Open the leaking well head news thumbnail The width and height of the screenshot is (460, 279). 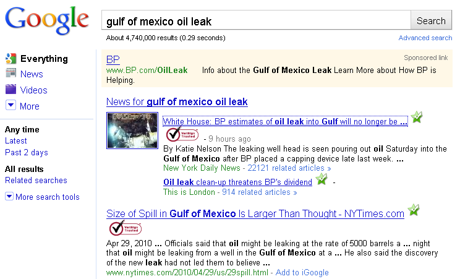[x=132, y=131]
